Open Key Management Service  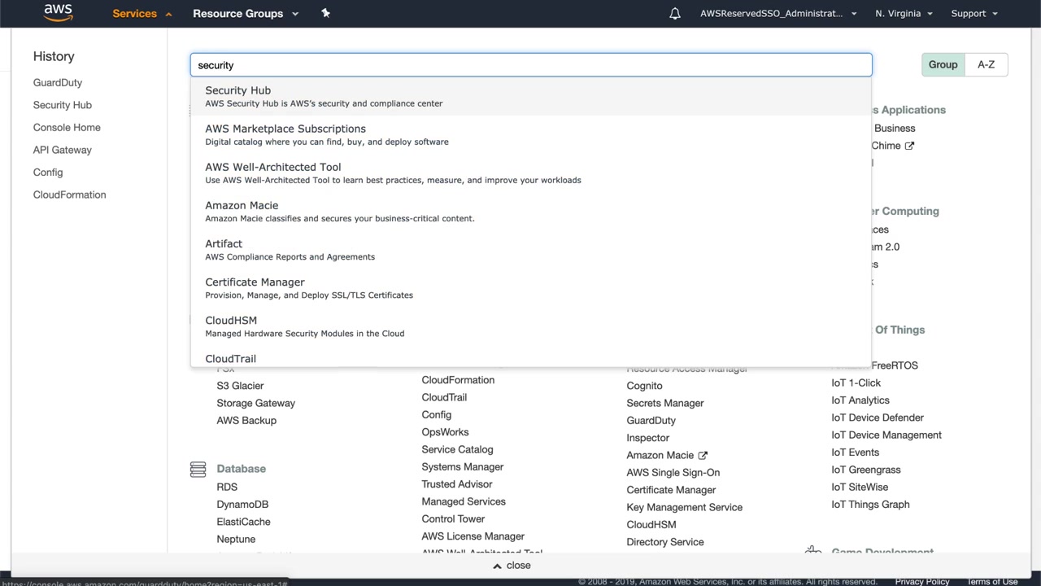(x=684, y=507)
